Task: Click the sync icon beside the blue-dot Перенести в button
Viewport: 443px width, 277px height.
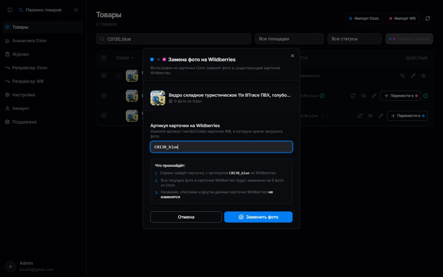Action: (x=360, y=116)
